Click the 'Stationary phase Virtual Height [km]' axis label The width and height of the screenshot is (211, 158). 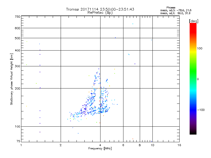pos(11,79)
